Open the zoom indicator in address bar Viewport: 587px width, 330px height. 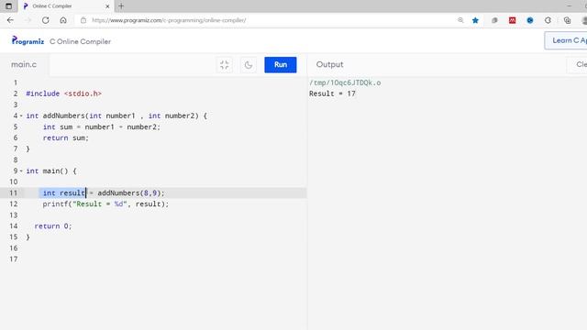pyautogui.click(x=460, y=20)
